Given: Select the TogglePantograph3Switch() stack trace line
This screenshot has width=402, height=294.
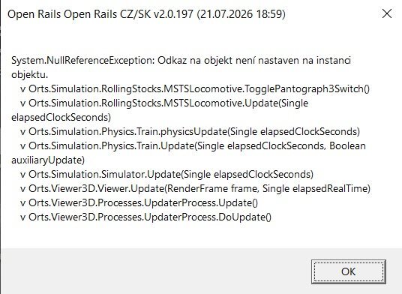Looking at the screenshot, I should [x=195, y=89].
